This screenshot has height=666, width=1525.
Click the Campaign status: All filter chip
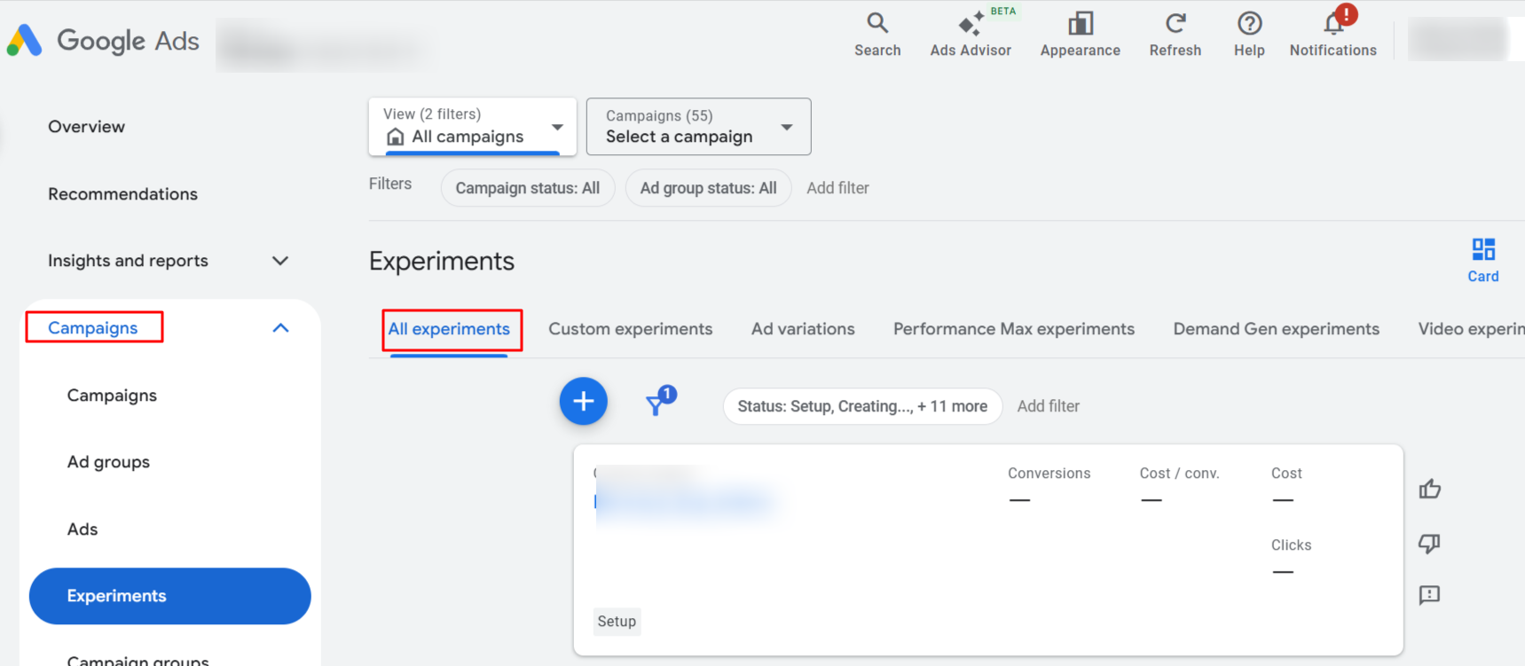pos(527,188)
